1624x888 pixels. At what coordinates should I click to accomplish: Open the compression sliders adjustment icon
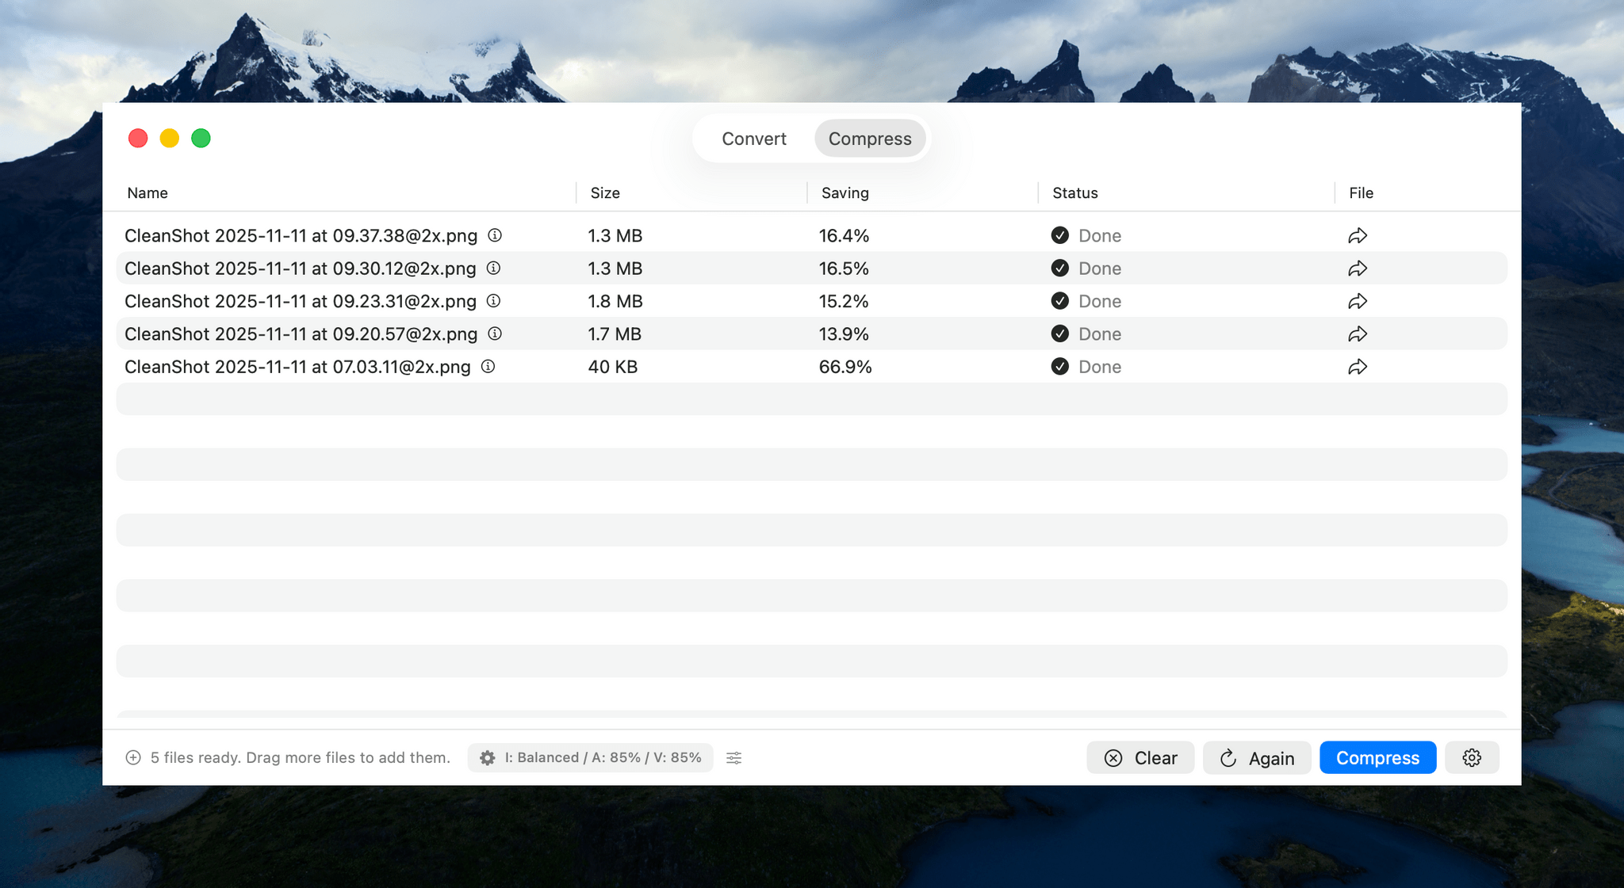pyautogui.click(x=734, y=758)
